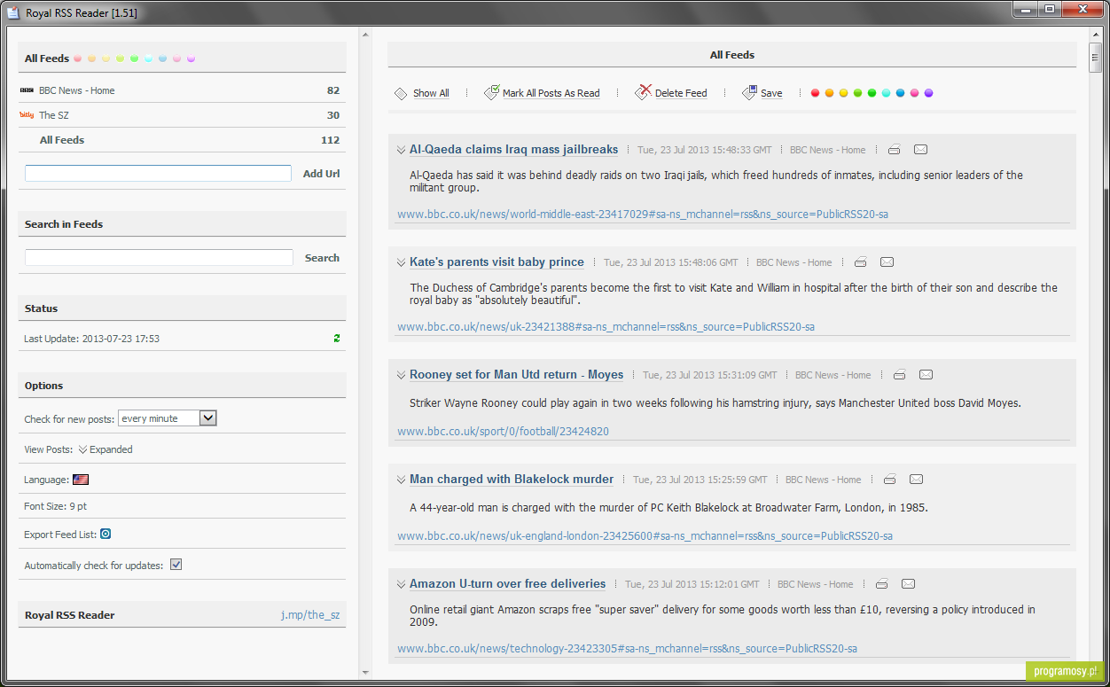The width and height of the screenshot is (1110, 687).
Task: Click the Royal RSS Reader title bar icon
Action: point(13,13)
